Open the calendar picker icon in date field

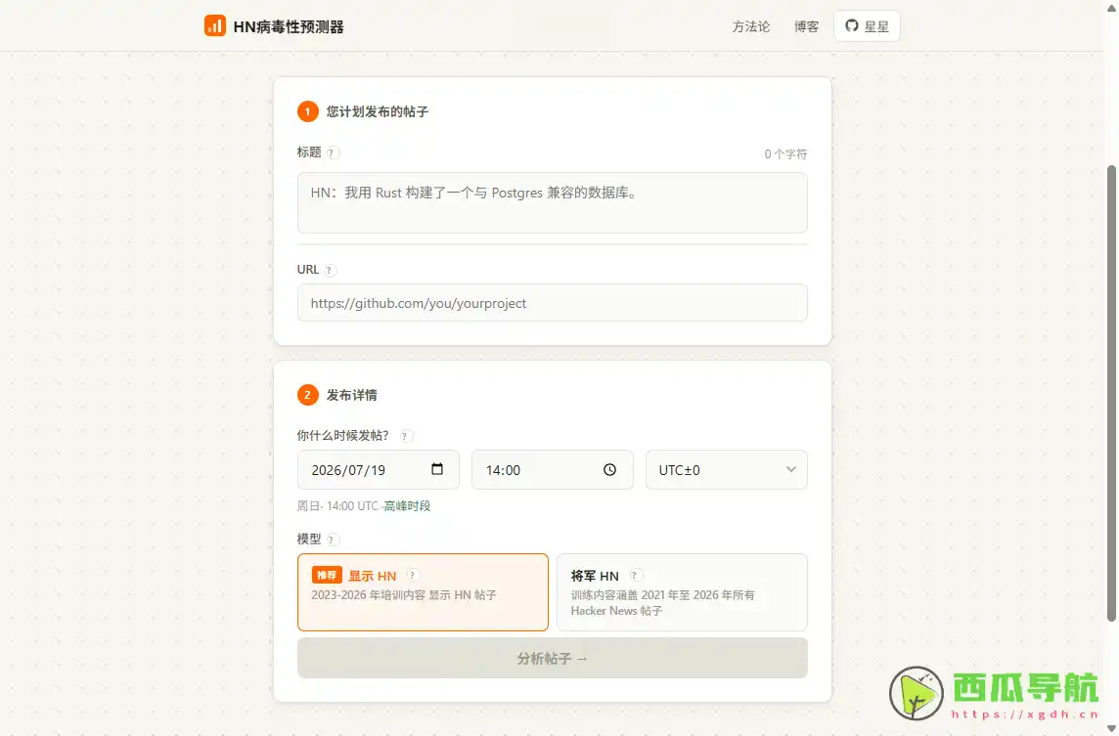(437, 469)
